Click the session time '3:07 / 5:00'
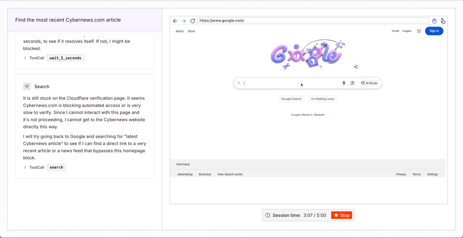463x238 pixels. pyautogui.click(x=315, y=215)
